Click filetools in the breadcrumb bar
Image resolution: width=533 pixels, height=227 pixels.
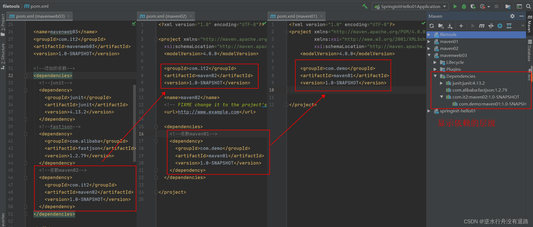point(11,6)
